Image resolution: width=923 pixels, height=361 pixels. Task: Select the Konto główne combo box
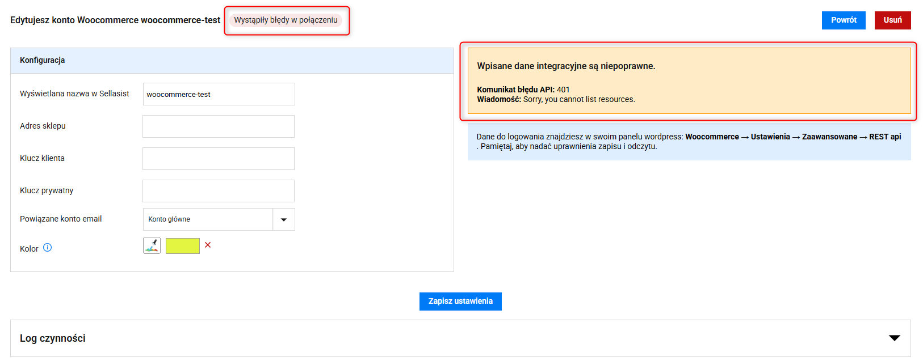[208, 219]
